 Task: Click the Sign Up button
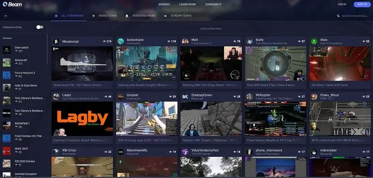point(362,4)
